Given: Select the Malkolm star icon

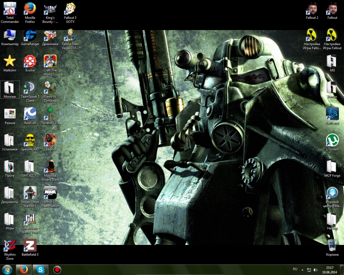Looking at the screenshot, I should 9,64.
